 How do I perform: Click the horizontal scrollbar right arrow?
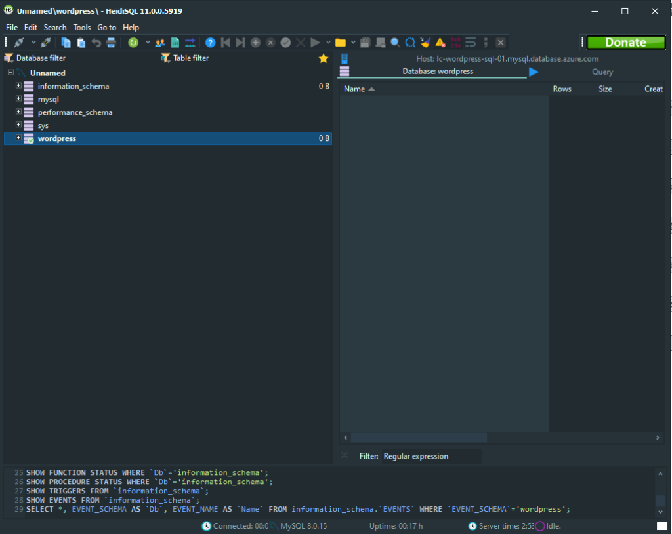click(x=658, y=438)
